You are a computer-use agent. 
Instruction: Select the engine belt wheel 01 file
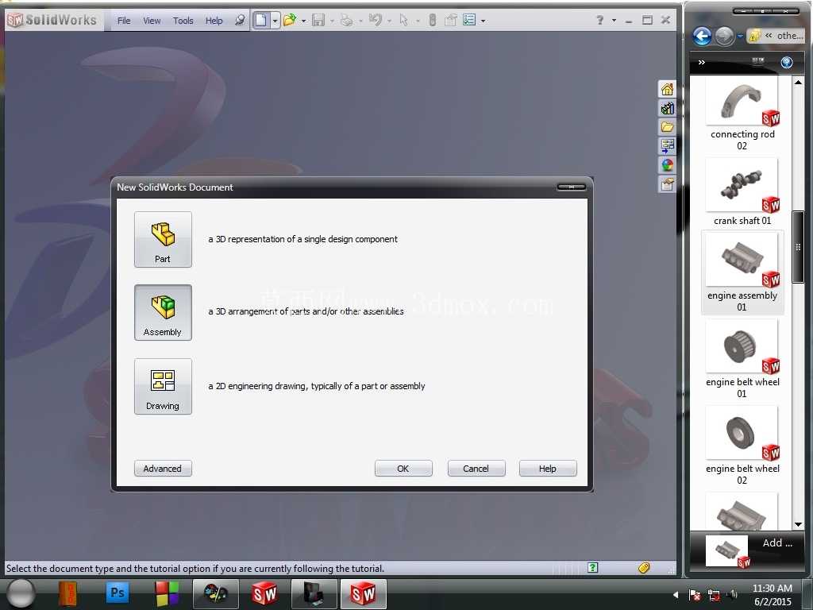coord(742,360)
